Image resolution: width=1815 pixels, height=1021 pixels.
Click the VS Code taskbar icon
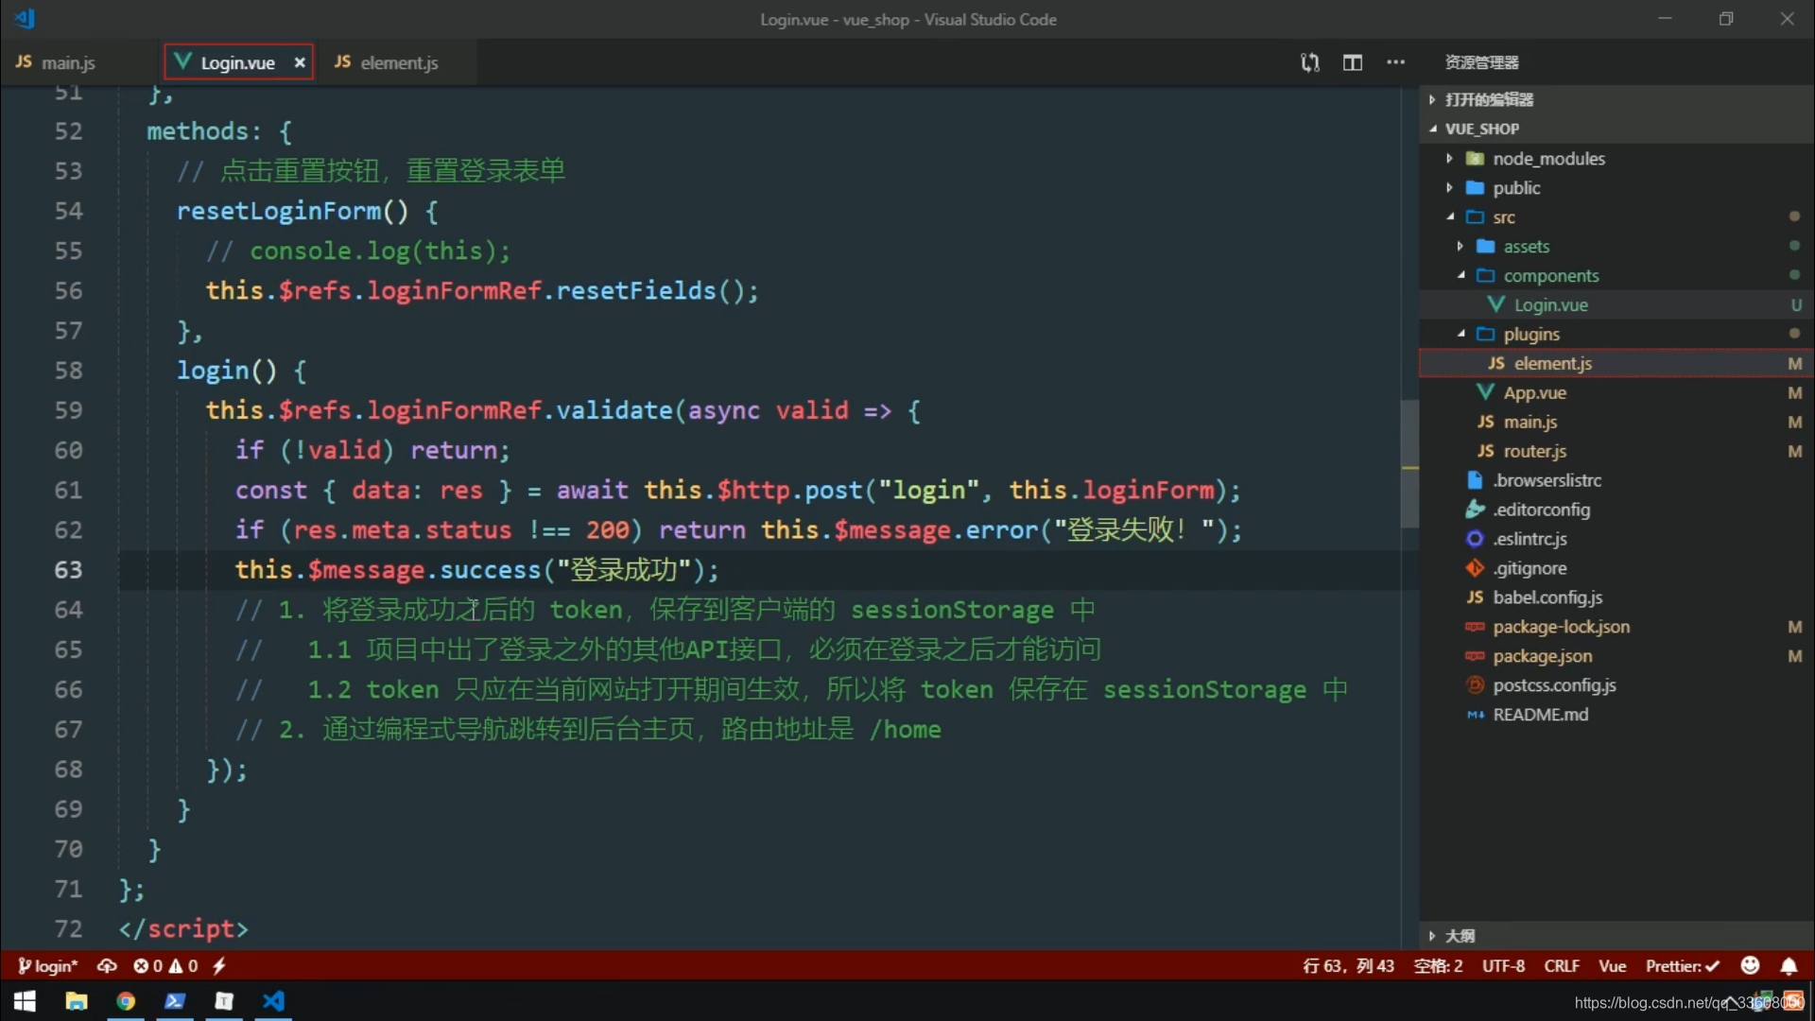(x=273, y=1001)
